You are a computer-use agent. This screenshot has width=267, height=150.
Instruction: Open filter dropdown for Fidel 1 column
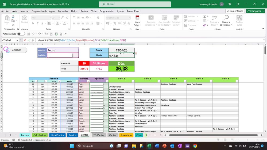[x=133, y=81]
